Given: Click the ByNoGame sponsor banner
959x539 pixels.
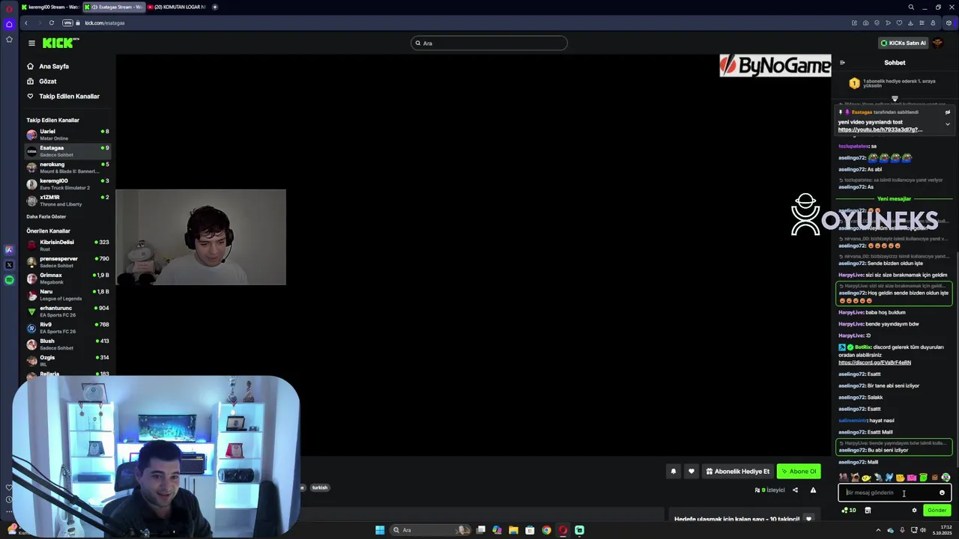Looking at the screenshot, I should click(x=775, y=66).
